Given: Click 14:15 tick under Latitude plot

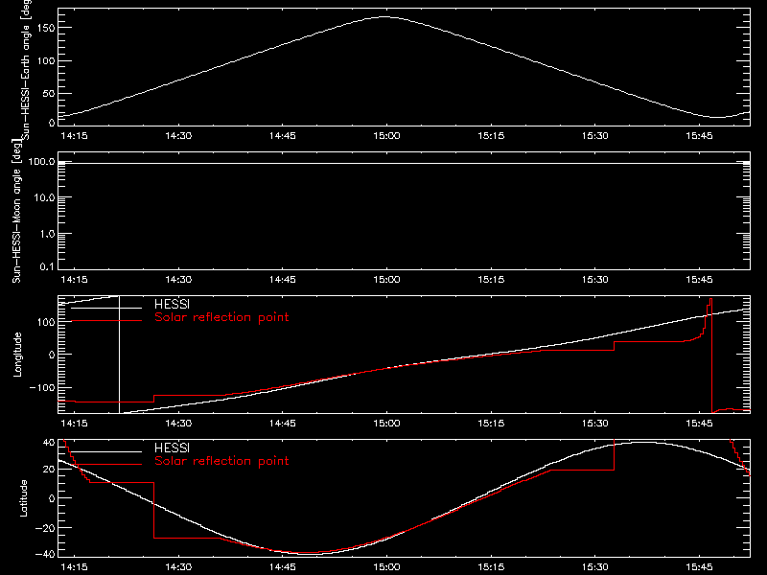Looking at the screenshot, I should tap(74, 567).
